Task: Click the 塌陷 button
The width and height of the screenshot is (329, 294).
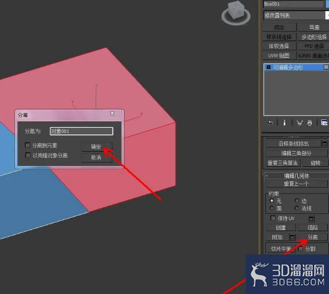Action: [313, 228]
